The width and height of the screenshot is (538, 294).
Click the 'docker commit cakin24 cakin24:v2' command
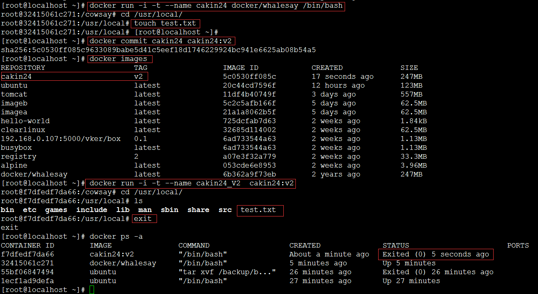click(x=161, y=41)
